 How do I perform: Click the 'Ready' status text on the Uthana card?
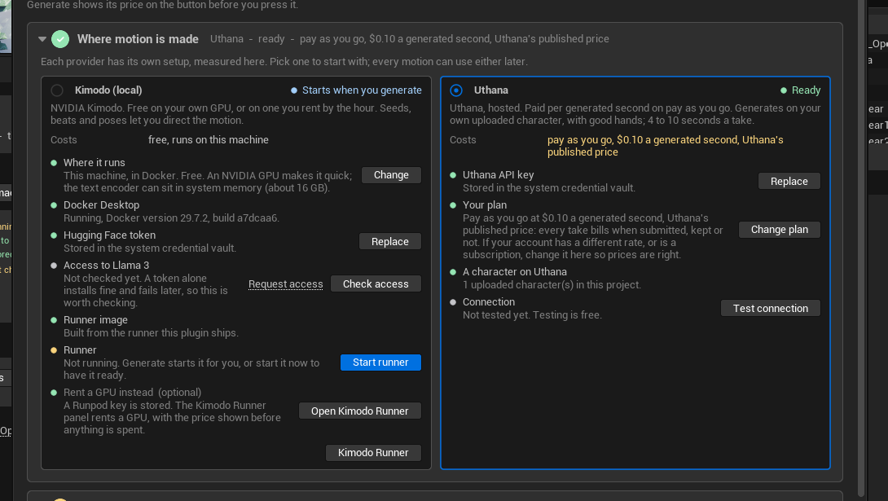coord(806,90)
